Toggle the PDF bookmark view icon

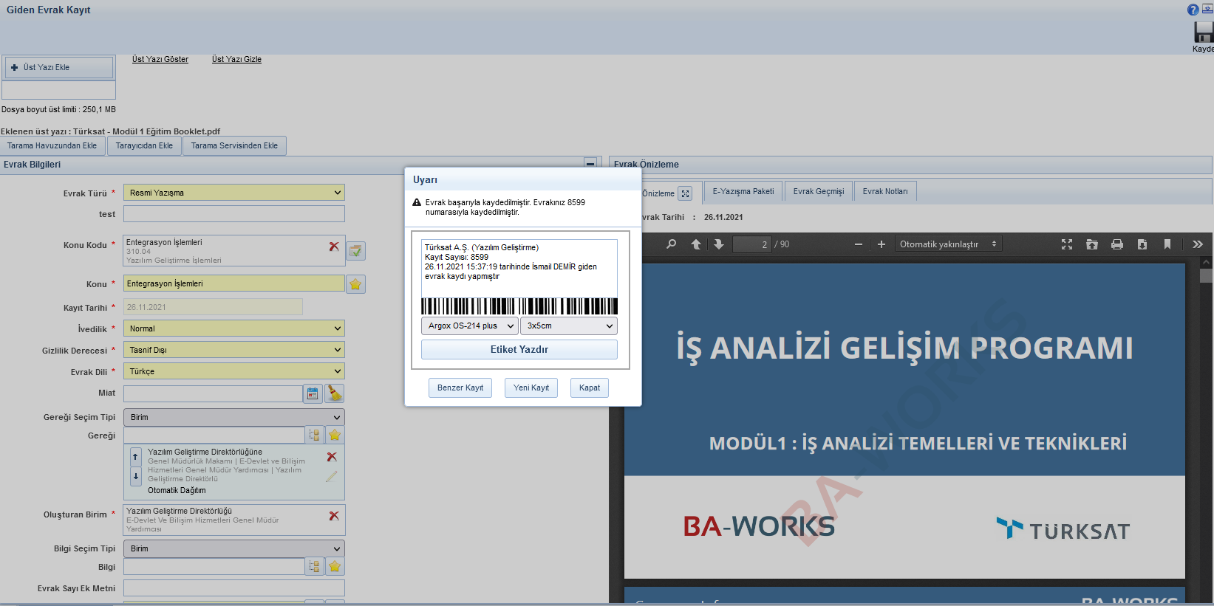pyautogui.click(x=1167, y=244)
